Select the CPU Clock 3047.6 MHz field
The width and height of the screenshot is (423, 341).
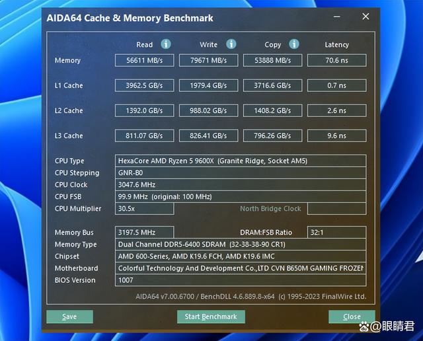[x=241, y=185]
